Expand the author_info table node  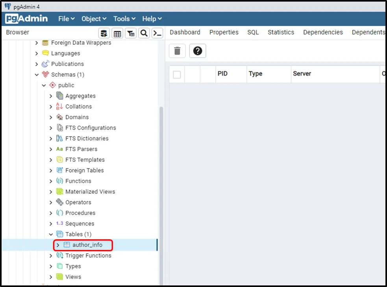(x=58, y=245)
